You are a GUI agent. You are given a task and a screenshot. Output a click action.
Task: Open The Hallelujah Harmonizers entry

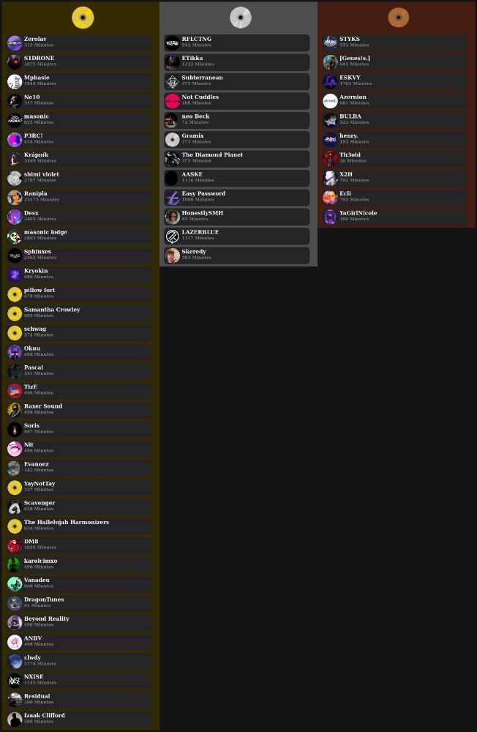(x=79, y=526)
